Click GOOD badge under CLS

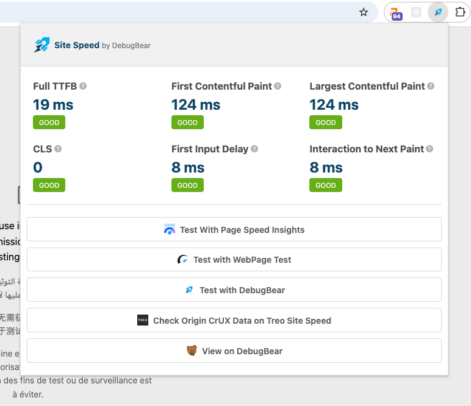[x=49, y=185]
